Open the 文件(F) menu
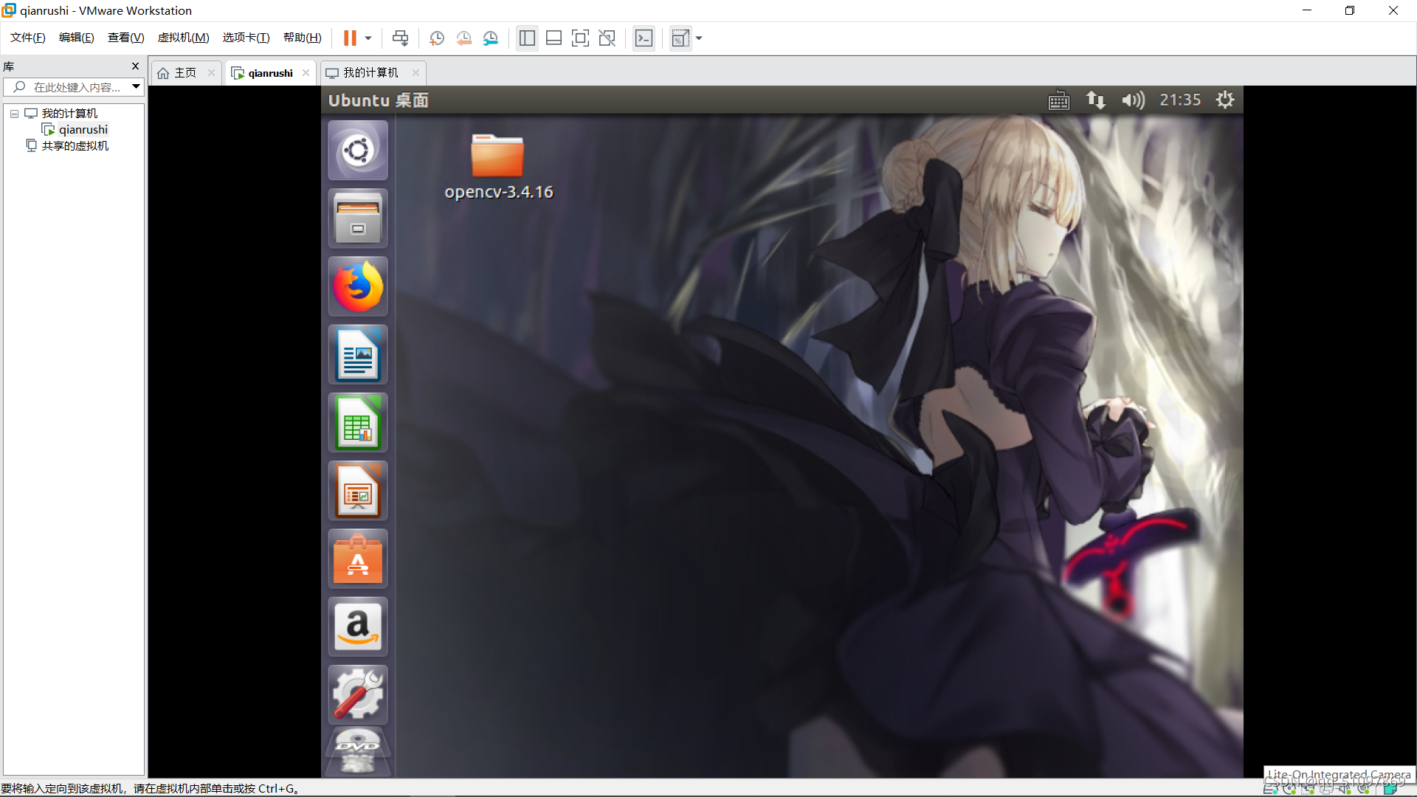 coord(27,38)
